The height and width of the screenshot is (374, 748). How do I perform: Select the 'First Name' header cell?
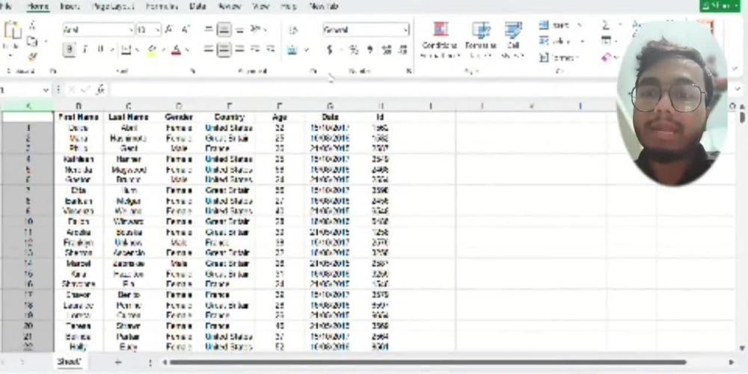tap(79, 117)
